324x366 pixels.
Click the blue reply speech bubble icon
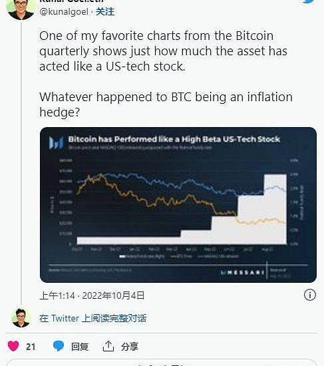pyautogui.click(x=59, y=346)
